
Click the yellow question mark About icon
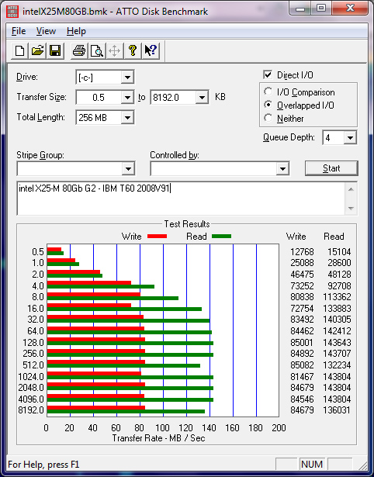[133, 50]
